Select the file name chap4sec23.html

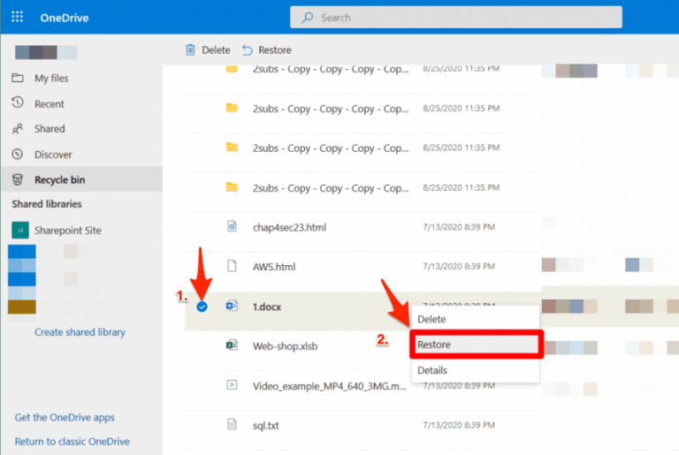click(289, 227)
